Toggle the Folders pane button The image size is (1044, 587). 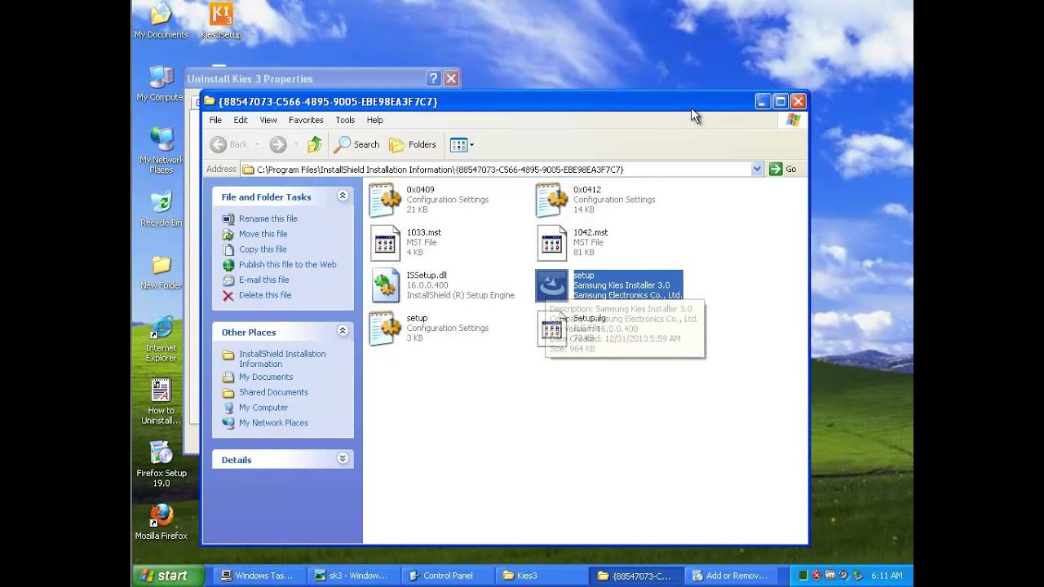(x=413, y=144)
